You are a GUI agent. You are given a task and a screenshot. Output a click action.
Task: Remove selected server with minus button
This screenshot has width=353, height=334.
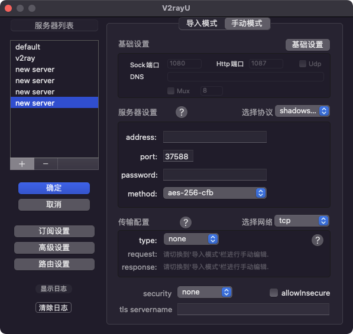(x=46, y=164)
